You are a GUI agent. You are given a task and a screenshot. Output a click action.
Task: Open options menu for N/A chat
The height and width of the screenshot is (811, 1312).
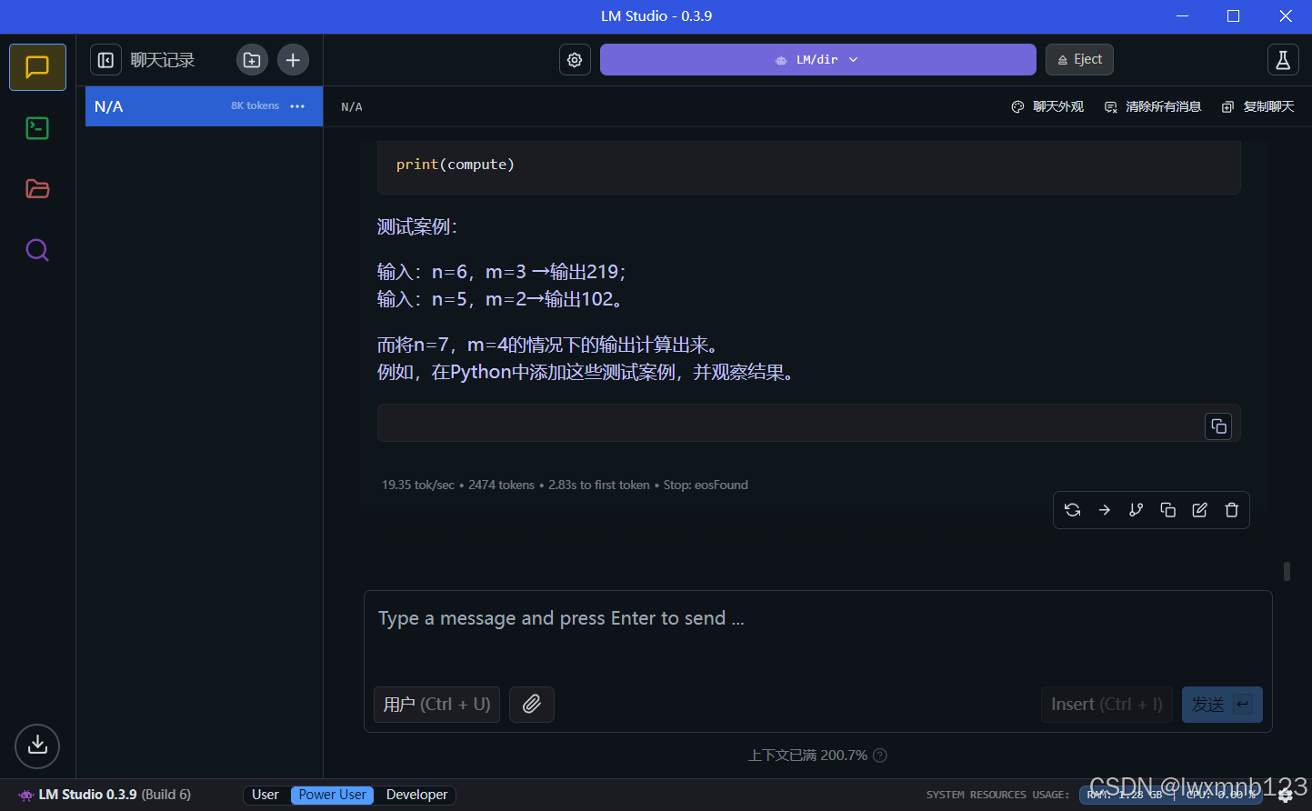pos(297,106)
